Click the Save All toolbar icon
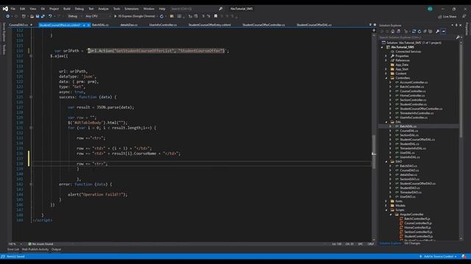The width and height of the screenshot is (471, 264). coord(43,16)
